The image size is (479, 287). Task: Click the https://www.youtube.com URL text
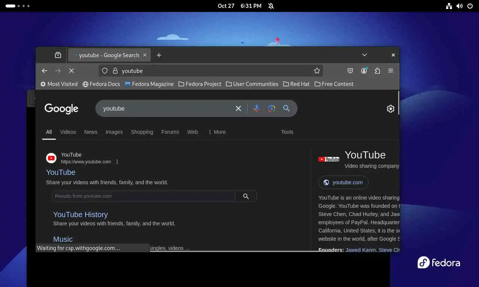pyautogui.click(x=86, y=162)
